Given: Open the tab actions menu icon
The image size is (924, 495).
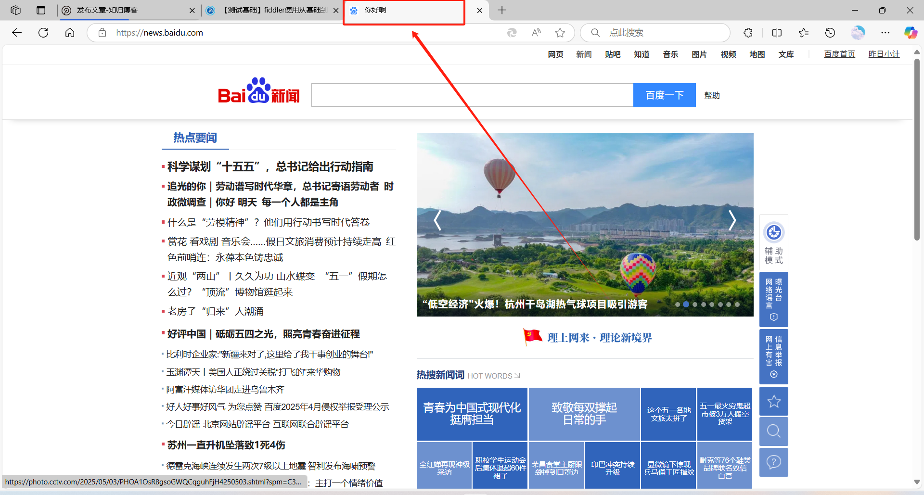Looking at the screenshot, I should (x=41, y=10).
